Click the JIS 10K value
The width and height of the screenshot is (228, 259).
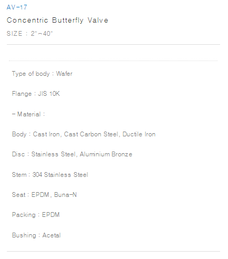[49, 94]
